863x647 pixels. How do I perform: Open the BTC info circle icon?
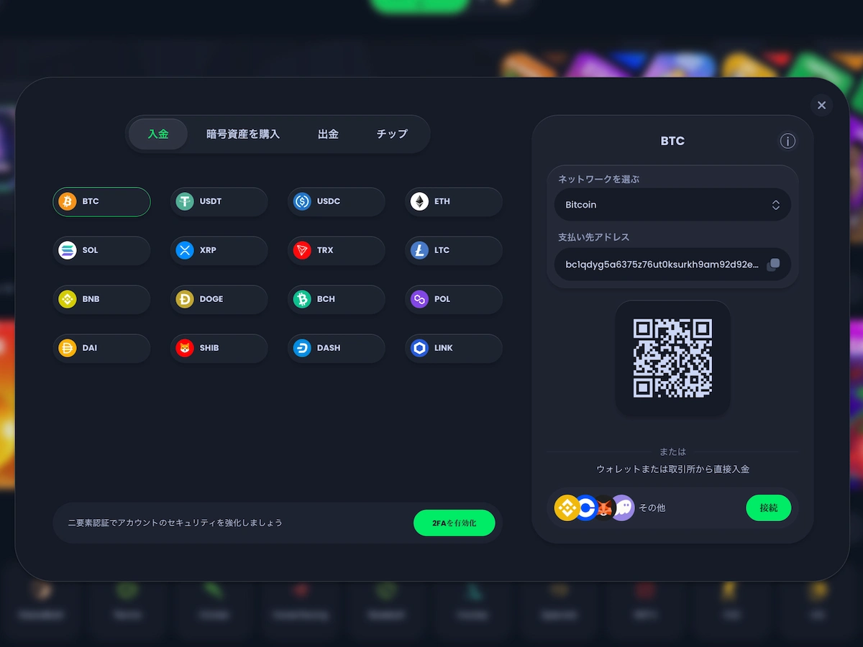coord(787,141)
